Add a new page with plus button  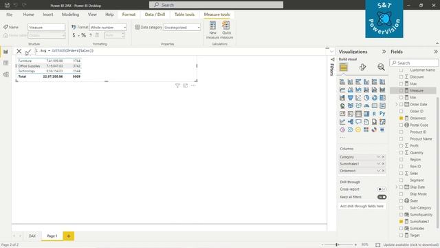[69, 236]
